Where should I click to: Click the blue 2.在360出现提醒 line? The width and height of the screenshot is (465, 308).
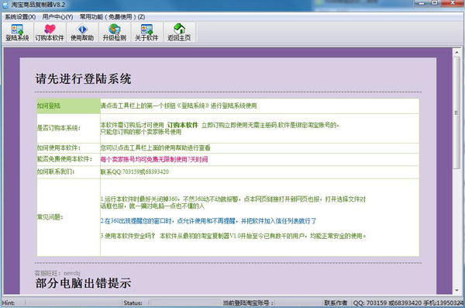click(x=208, y=221)
